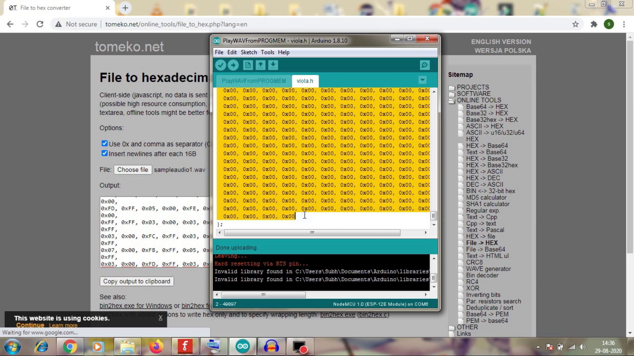Open the Chrome three-dot menu
634x356 pixels.
pyautogui.click(x=624, y=24)
